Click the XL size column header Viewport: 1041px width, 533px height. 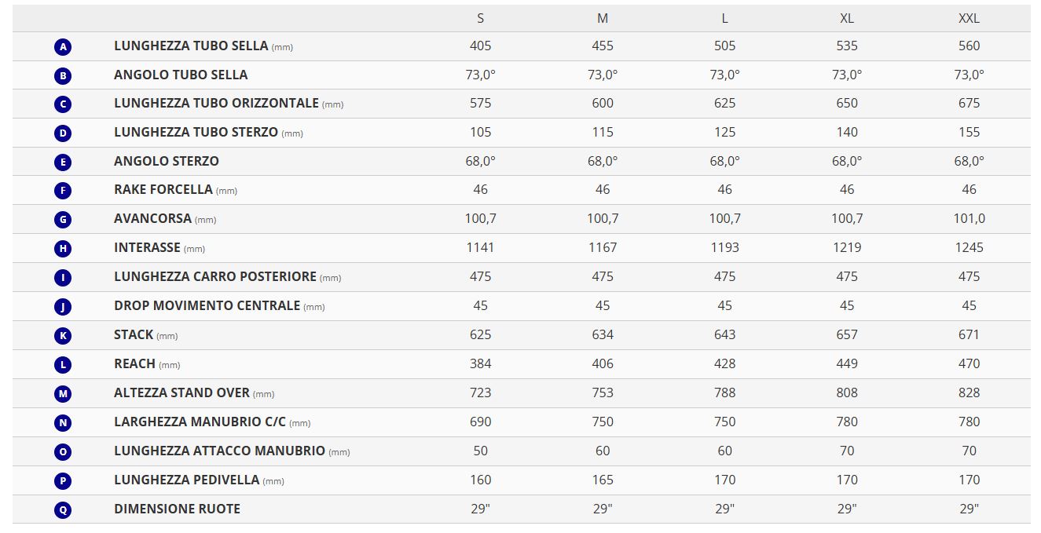(847, 18)
